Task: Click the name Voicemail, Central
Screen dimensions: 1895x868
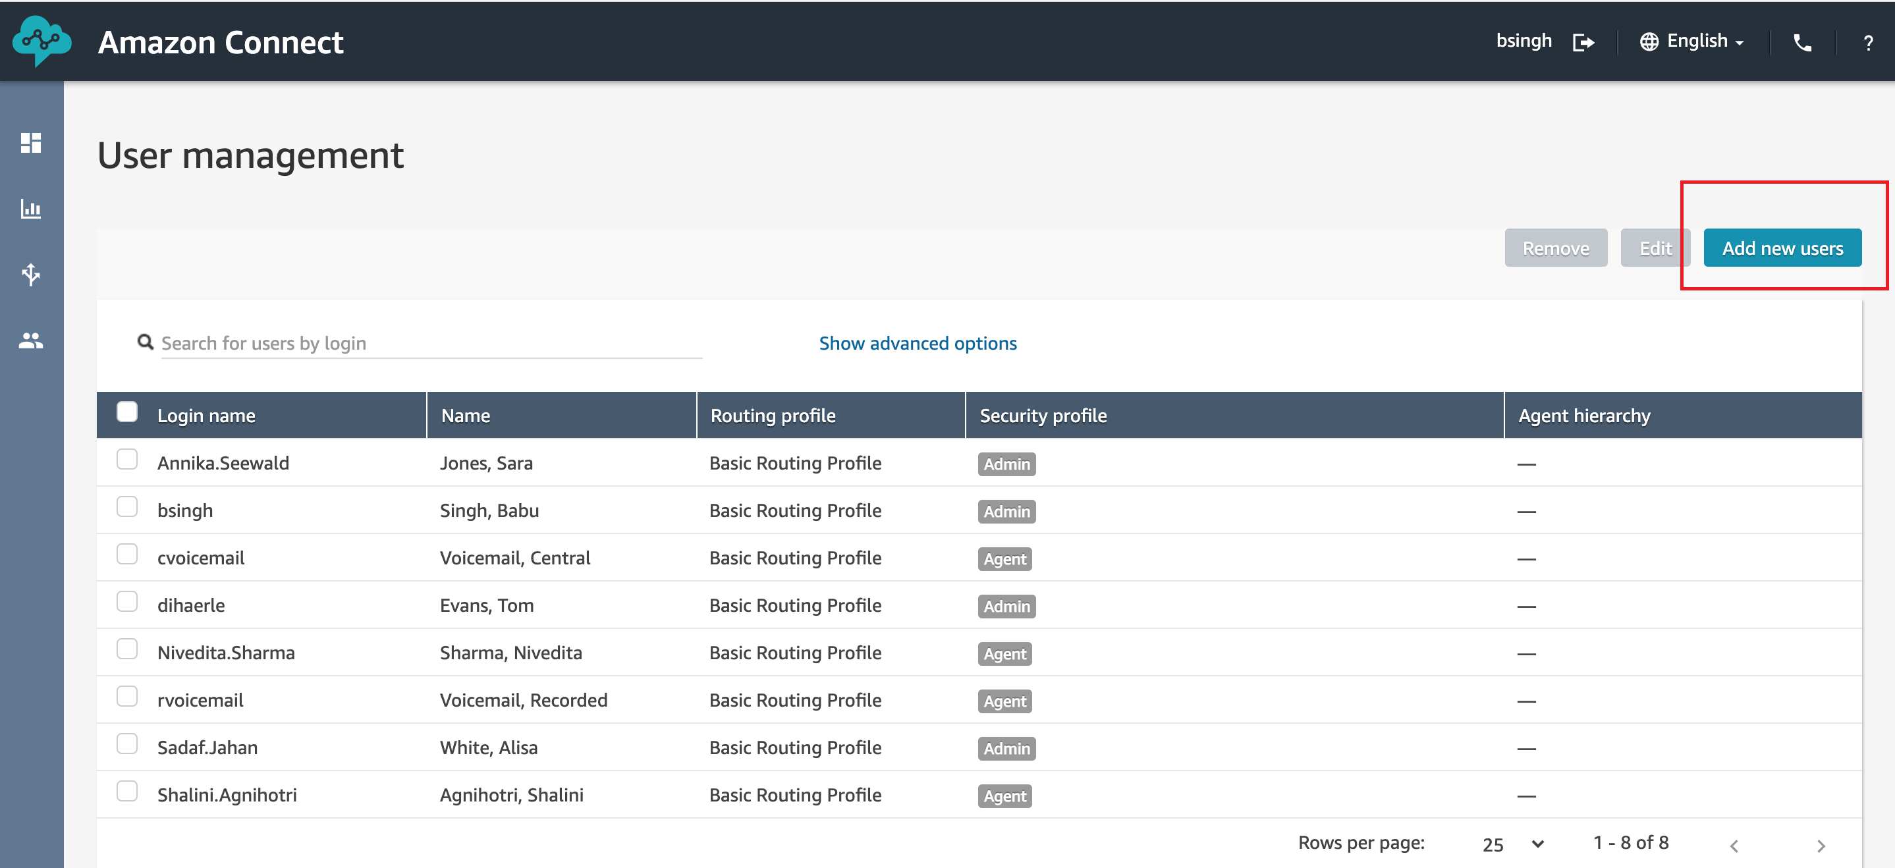Action: coord(515,558)
